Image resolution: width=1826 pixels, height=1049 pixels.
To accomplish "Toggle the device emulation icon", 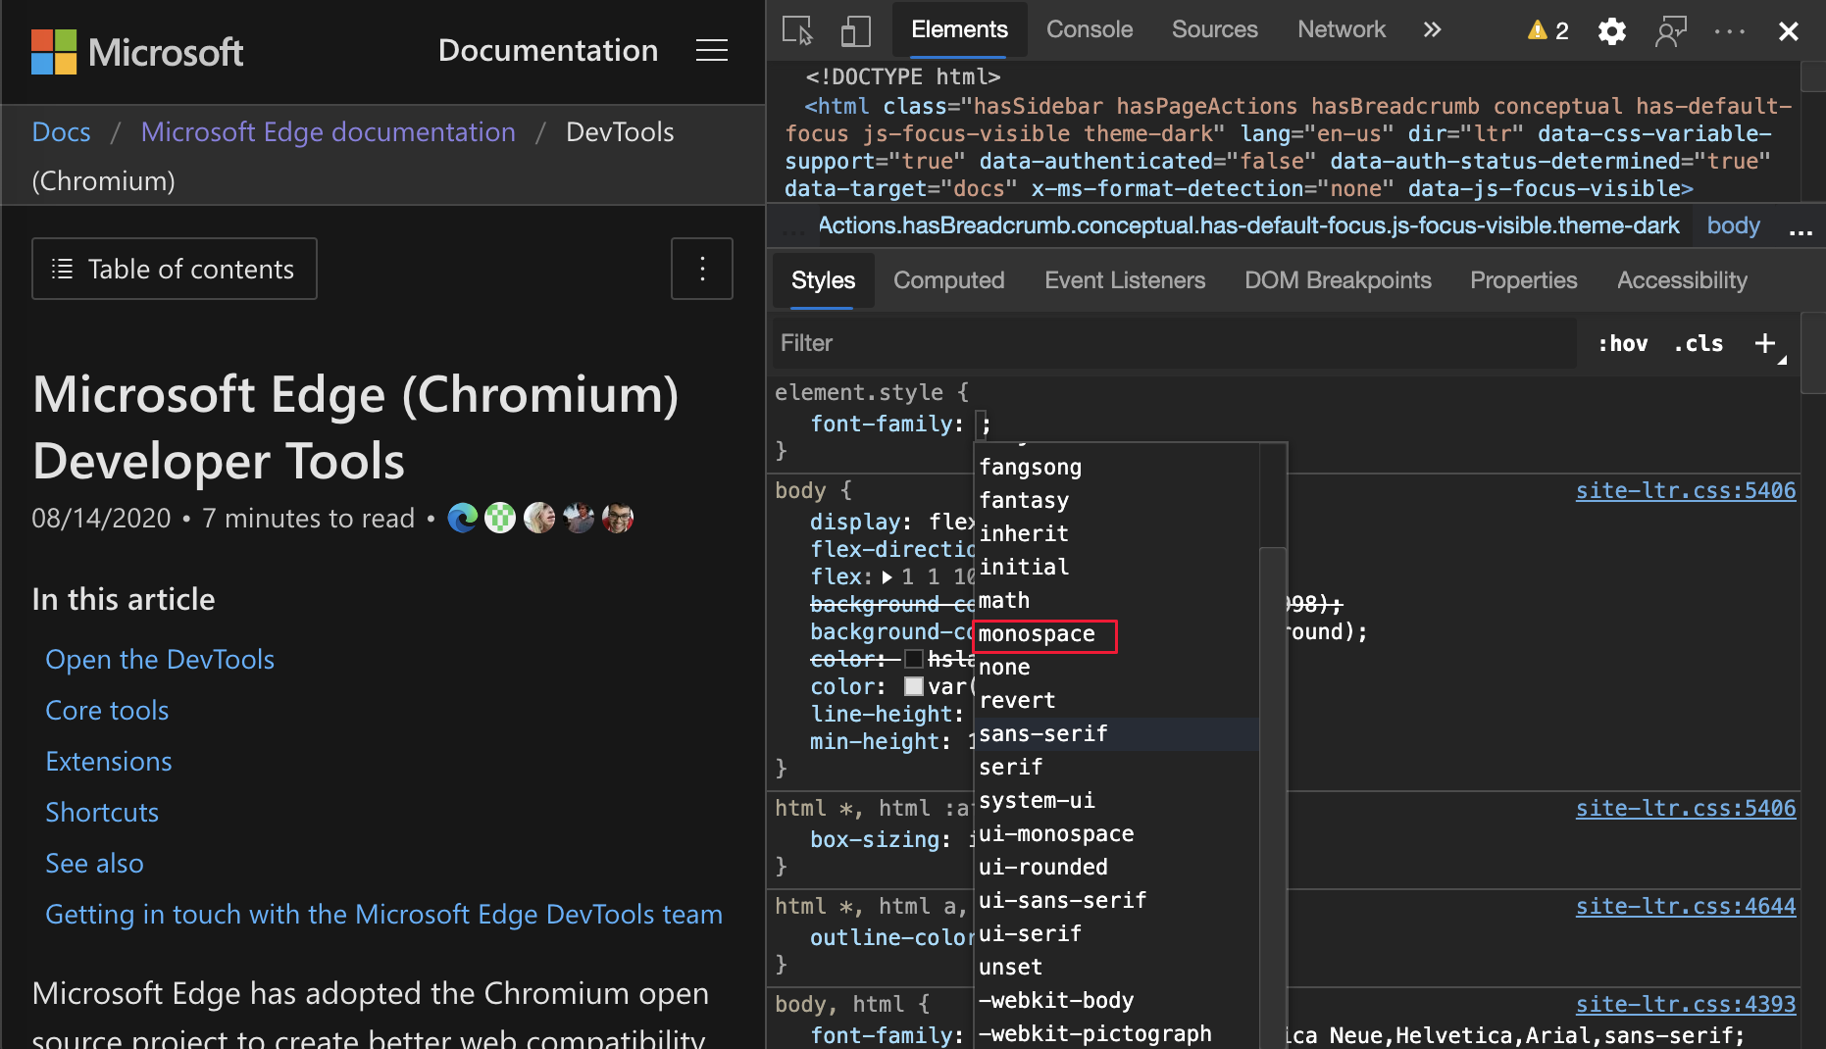I will pos(855,30).
